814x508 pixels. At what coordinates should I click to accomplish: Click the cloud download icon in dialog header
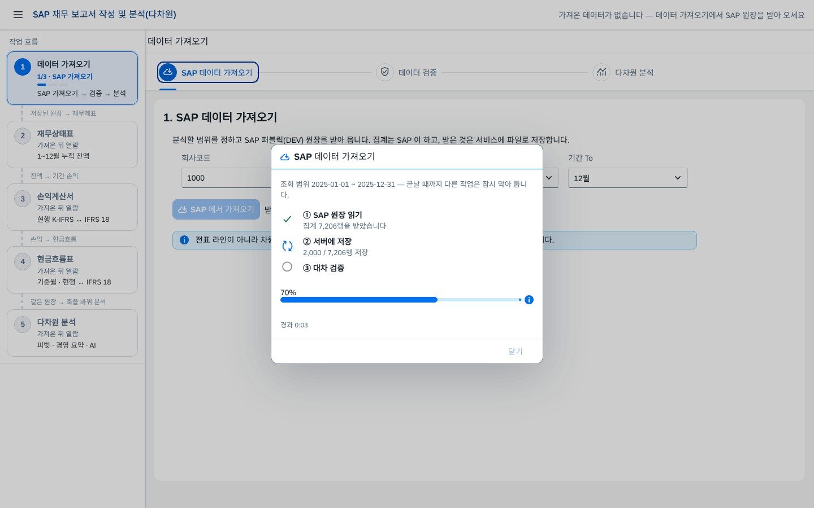pos(285,157)
